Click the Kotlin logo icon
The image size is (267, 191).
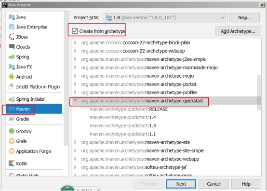point(12,164)
